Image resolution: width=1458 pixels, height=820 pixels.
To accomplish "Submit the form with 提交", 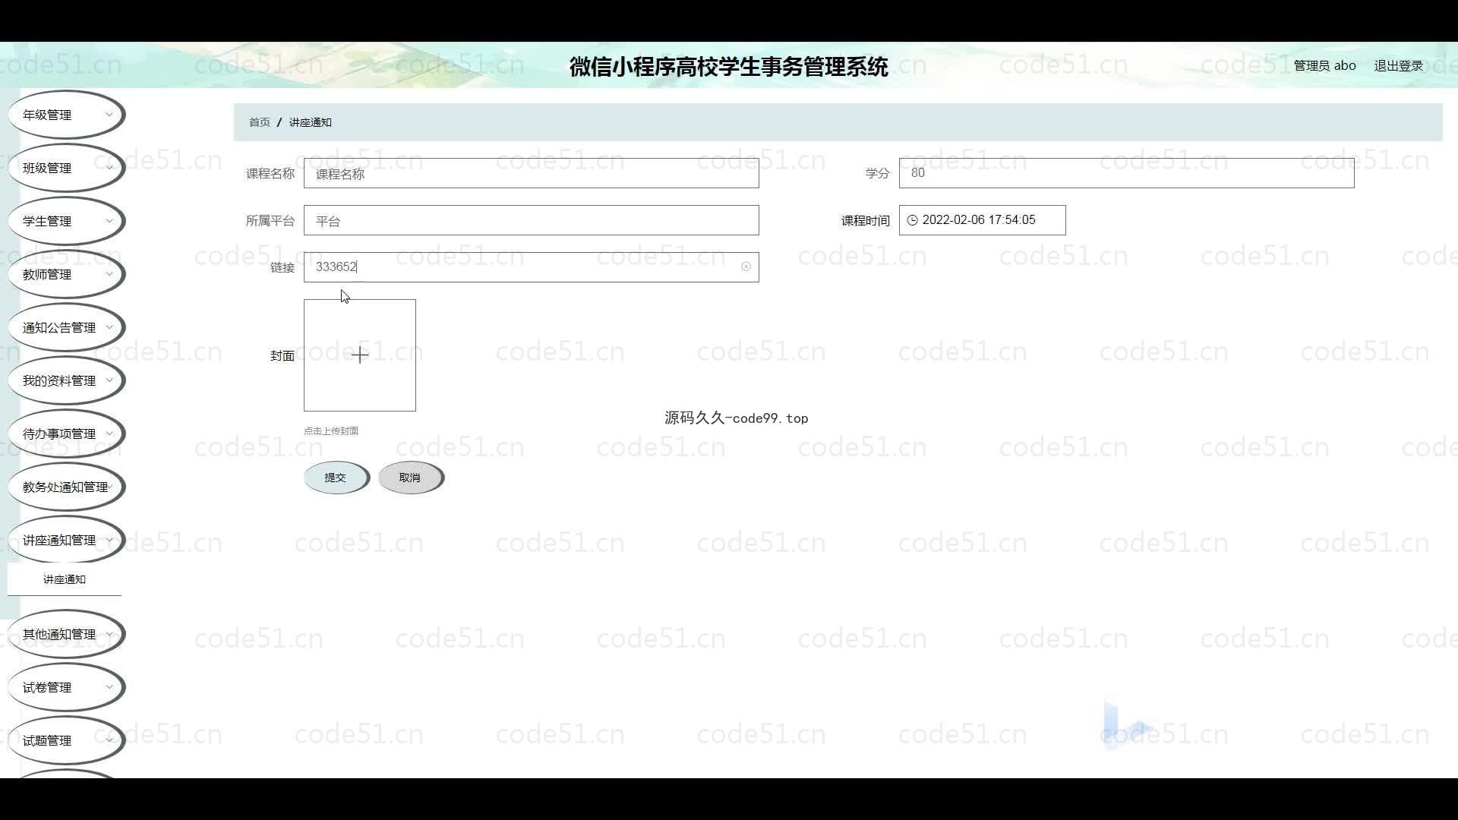I will click(x=336, y=478).
